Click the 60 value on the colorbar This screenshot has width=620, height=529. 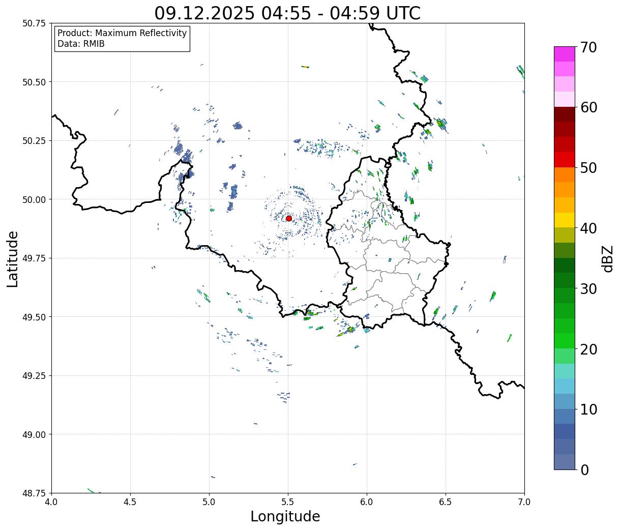[x=588, y=107]
